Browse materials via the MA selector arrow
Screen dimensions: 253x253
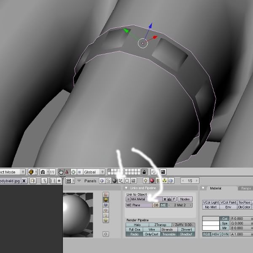[128, 199]
